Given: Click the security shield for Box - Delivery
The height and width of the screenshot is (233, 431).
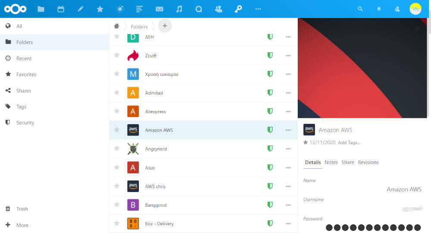Looking at the screenshot, I should pyautogui.click(x=270, y=224).
